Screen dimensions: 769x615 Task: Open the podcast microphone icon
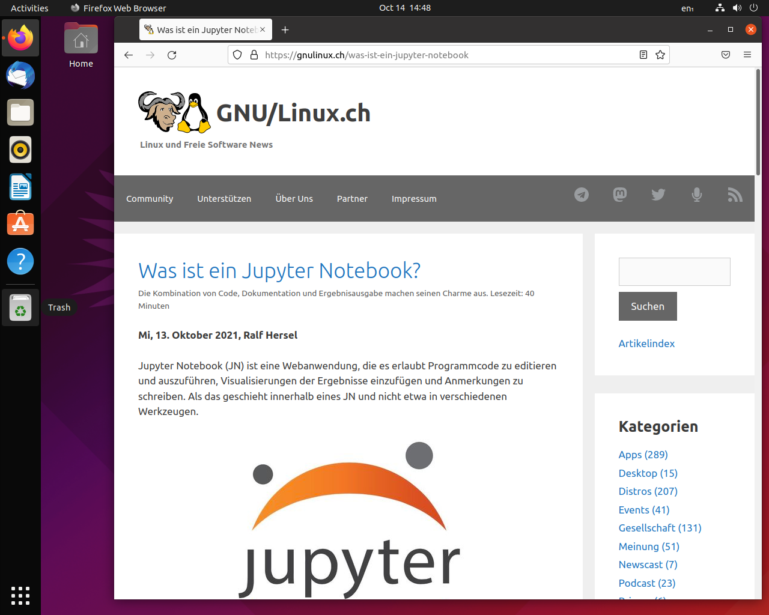[x=697, y=195]
